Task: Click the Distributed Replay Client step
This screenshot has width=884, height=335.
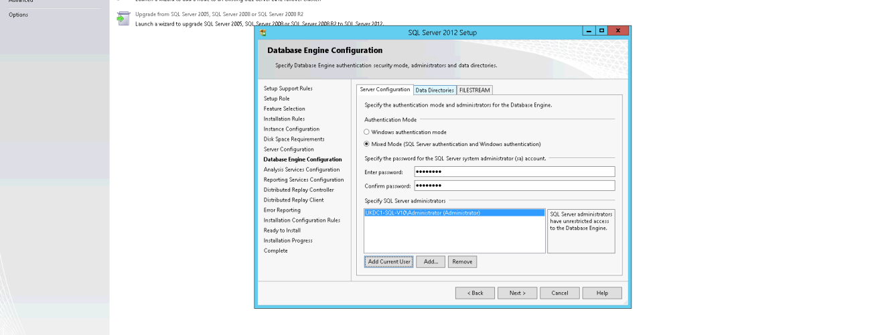Action: point(293,200)
